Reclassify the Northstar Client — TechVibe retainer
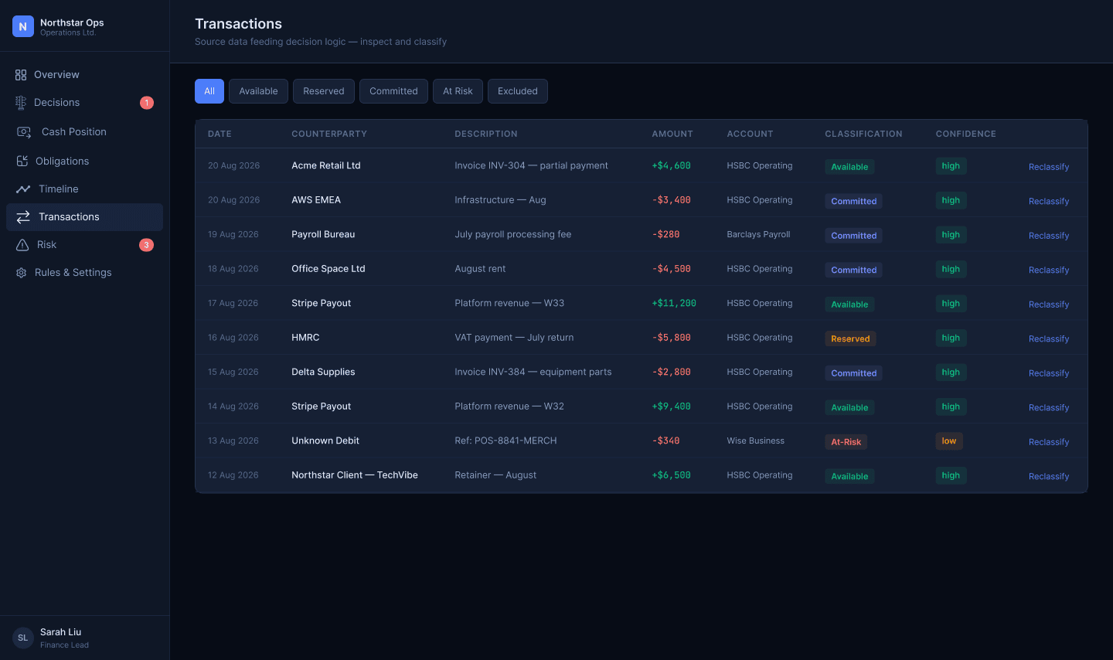The image size is (1113, 660). point(1049,476)
